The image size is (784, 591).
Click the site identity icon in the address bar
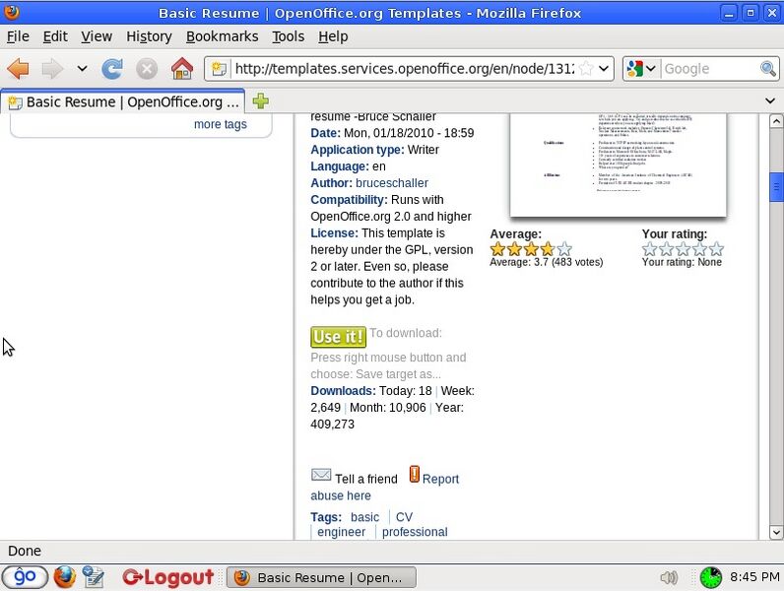(219, 69)
